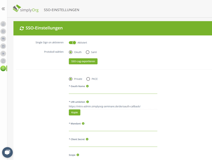Select the active green settings sidebar icon
The width and height of the screenshot is (212, 160).
click(x=3, y=68)
